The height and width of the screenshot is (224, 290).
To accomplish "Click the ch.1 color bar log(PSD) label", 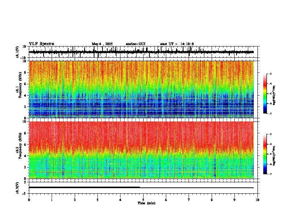I will tap(274, 96).
